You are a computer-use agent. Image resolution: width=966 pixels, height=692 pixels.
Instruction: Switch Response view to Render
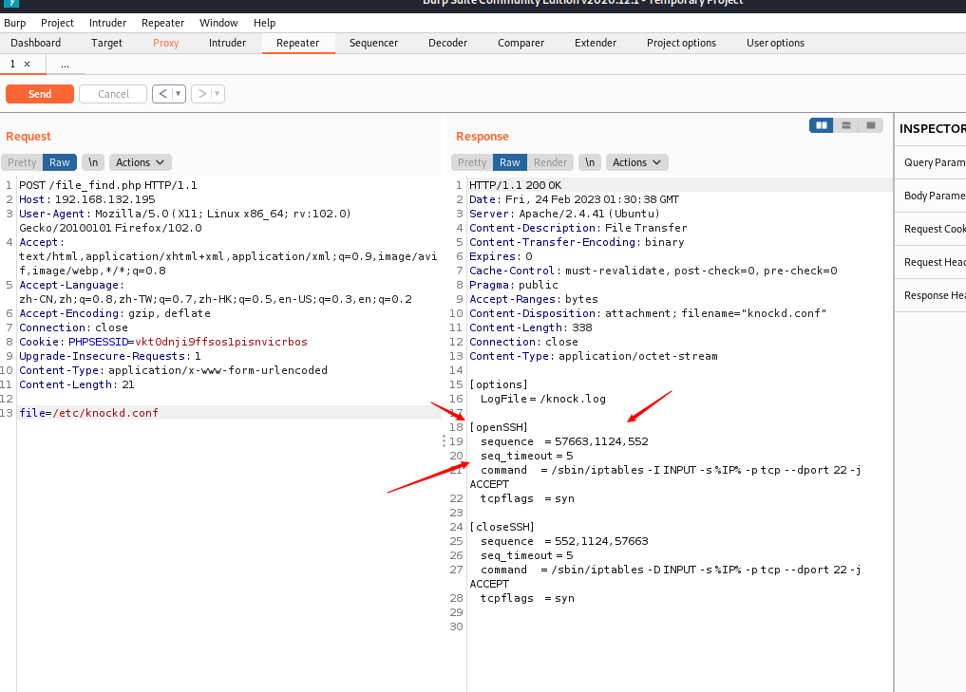(550, 162)
